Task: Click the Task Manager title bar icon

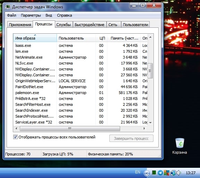Action: [8, 7]
